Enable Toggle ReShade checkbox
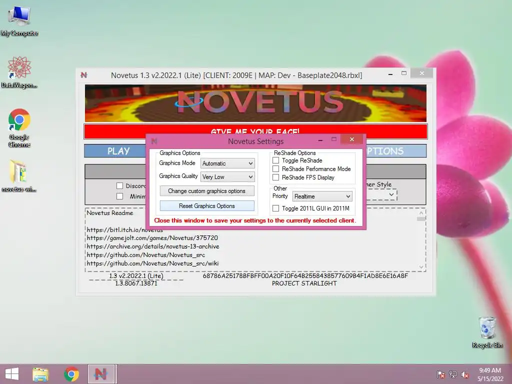Image resolution: width=512 pixels, height=384 pixels. [276, 160]
